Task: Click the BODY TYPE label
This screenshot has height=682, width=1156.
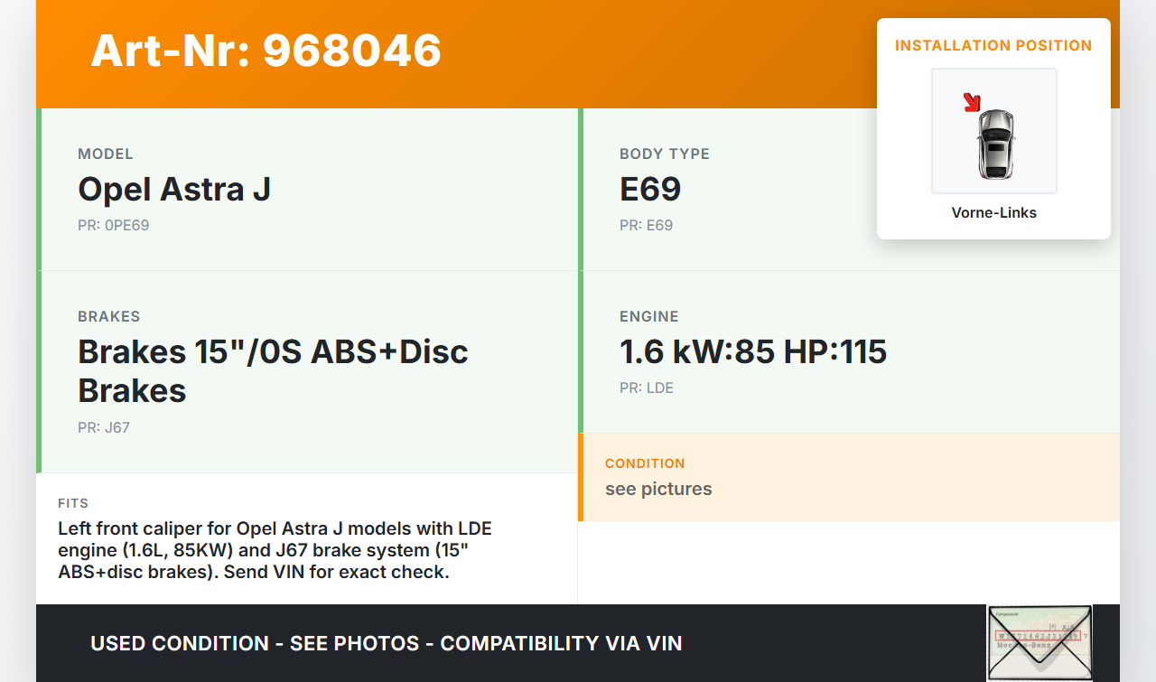Action: click(664, 154)
